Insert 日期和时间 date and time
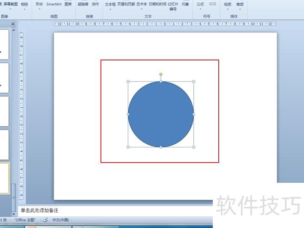The image size is (304, 228). click(x=157, y=4)
